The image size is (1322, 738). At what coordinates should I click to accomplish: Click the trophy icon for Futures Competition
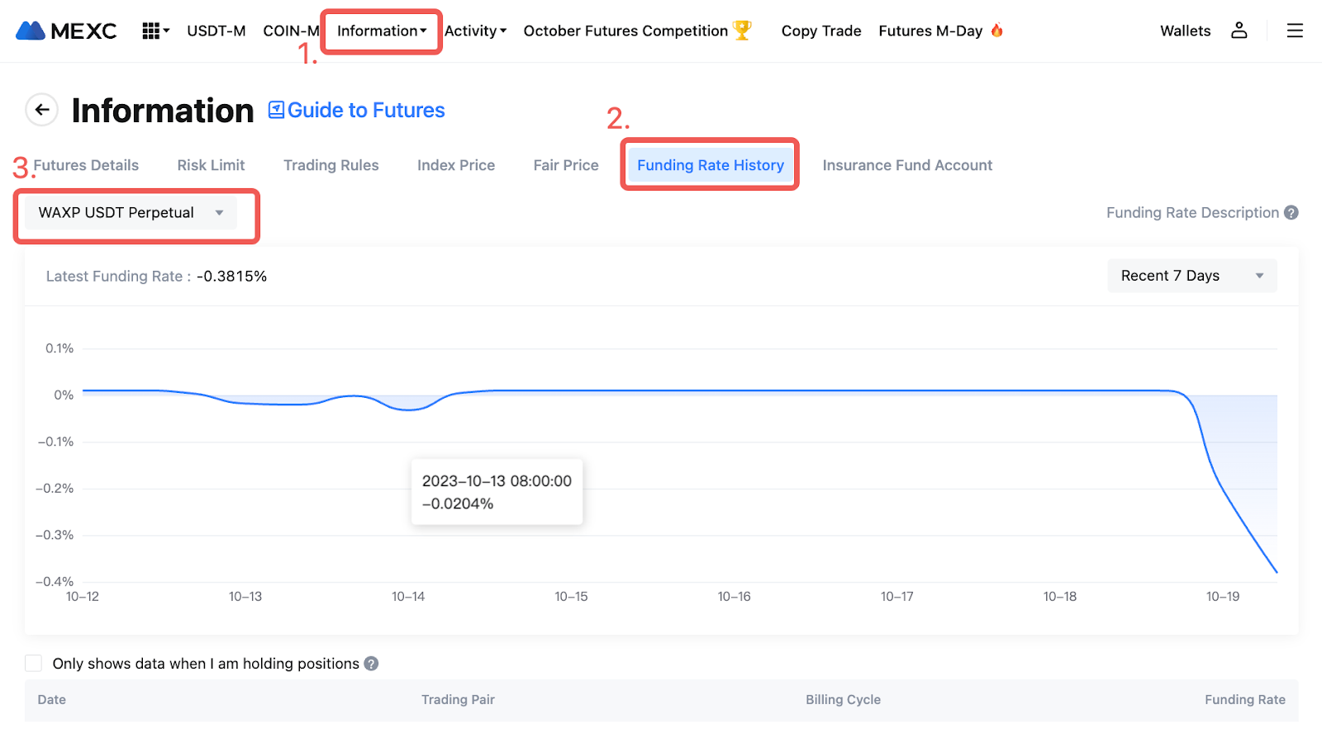click(x=742, y=31)
